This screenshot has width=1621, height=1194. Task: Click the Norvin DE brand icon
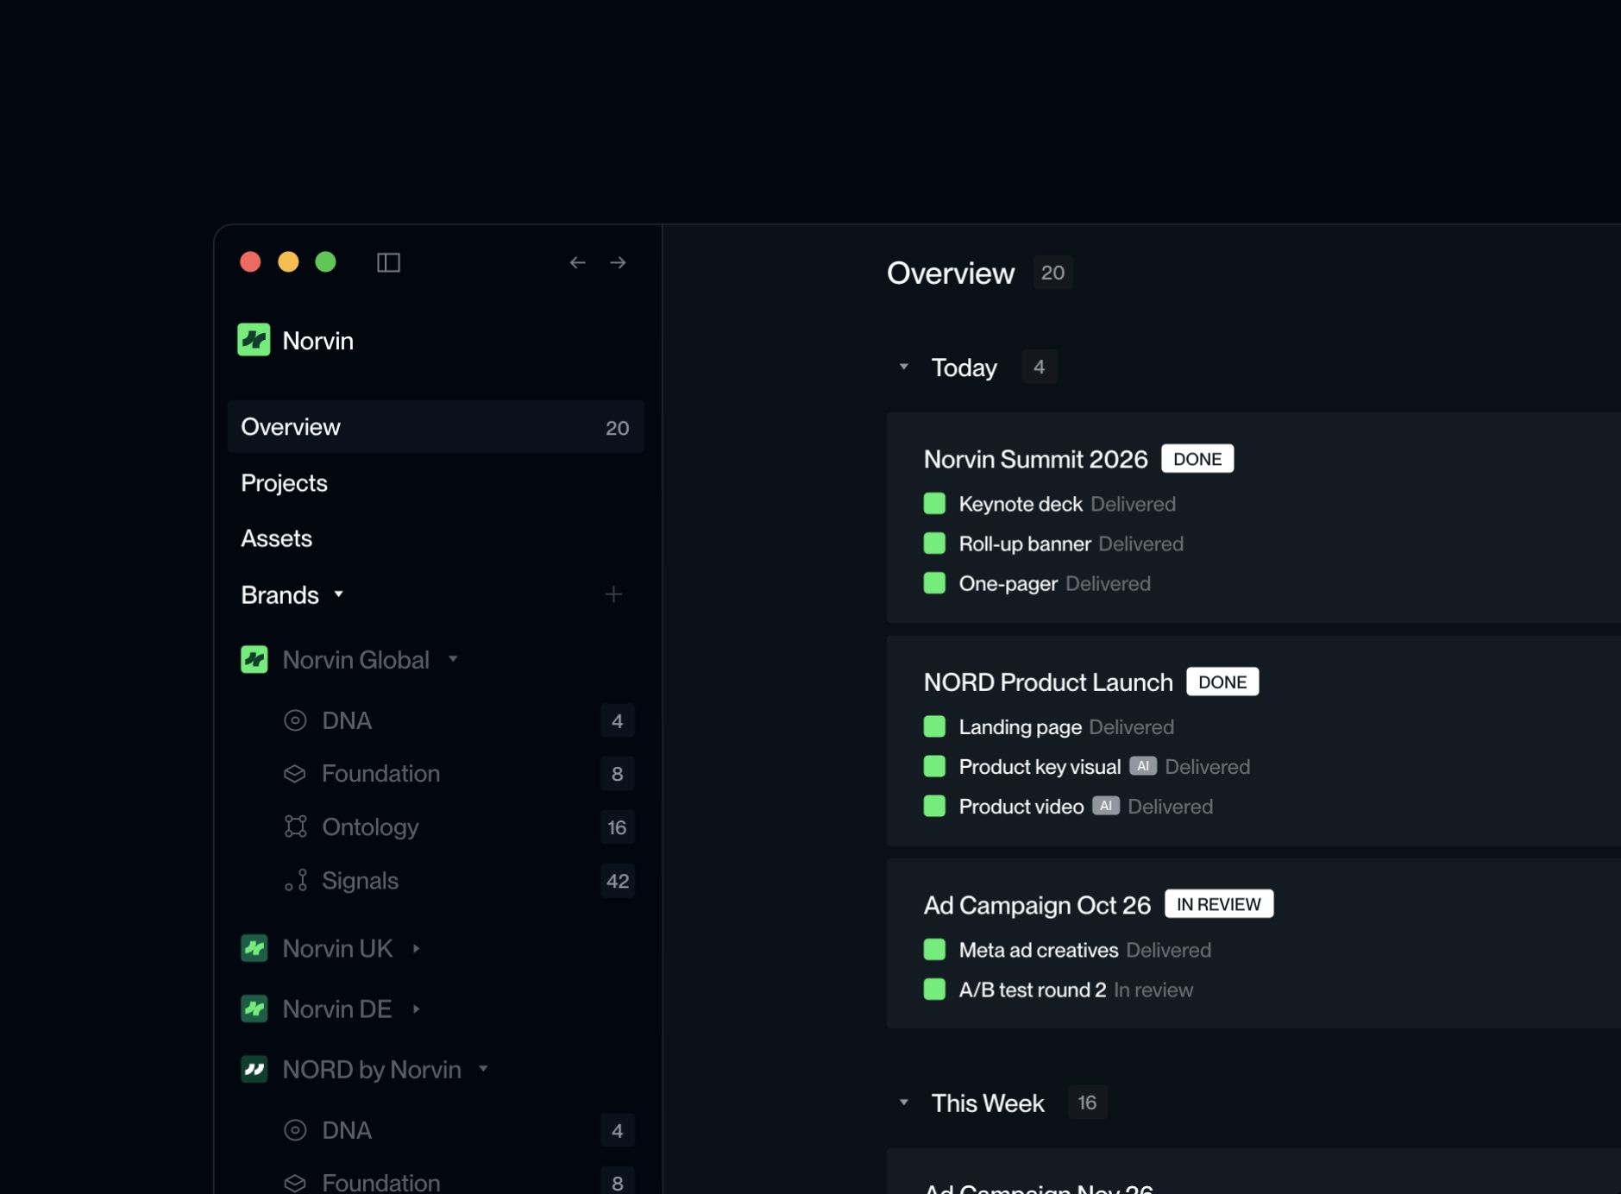coord(254,1009)
